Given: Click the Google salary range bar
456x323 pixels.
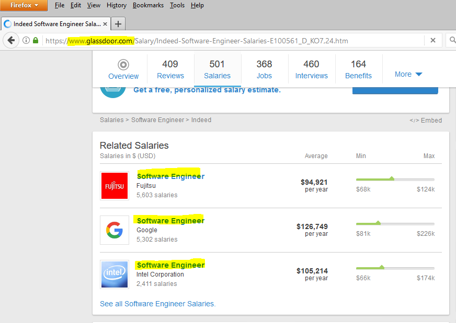Looking at the screenshot, I should point(395,223).
